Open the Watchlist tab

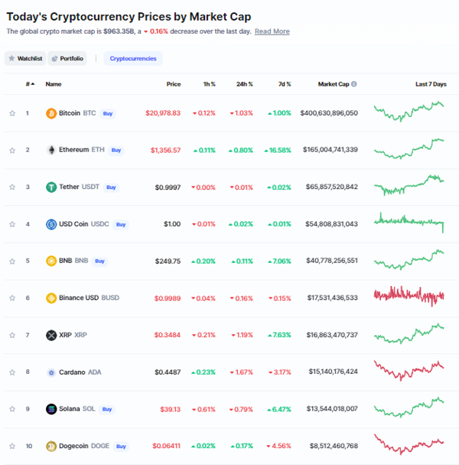pos(25,58)
